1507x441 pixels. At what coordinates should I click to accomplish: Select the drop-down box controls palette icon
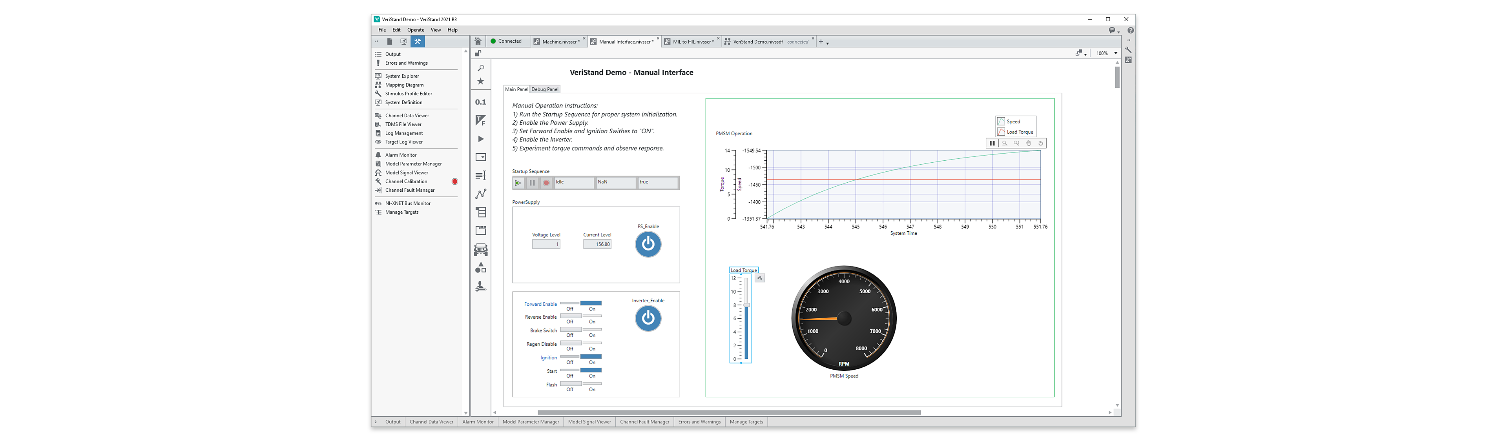tap(481, 157)
